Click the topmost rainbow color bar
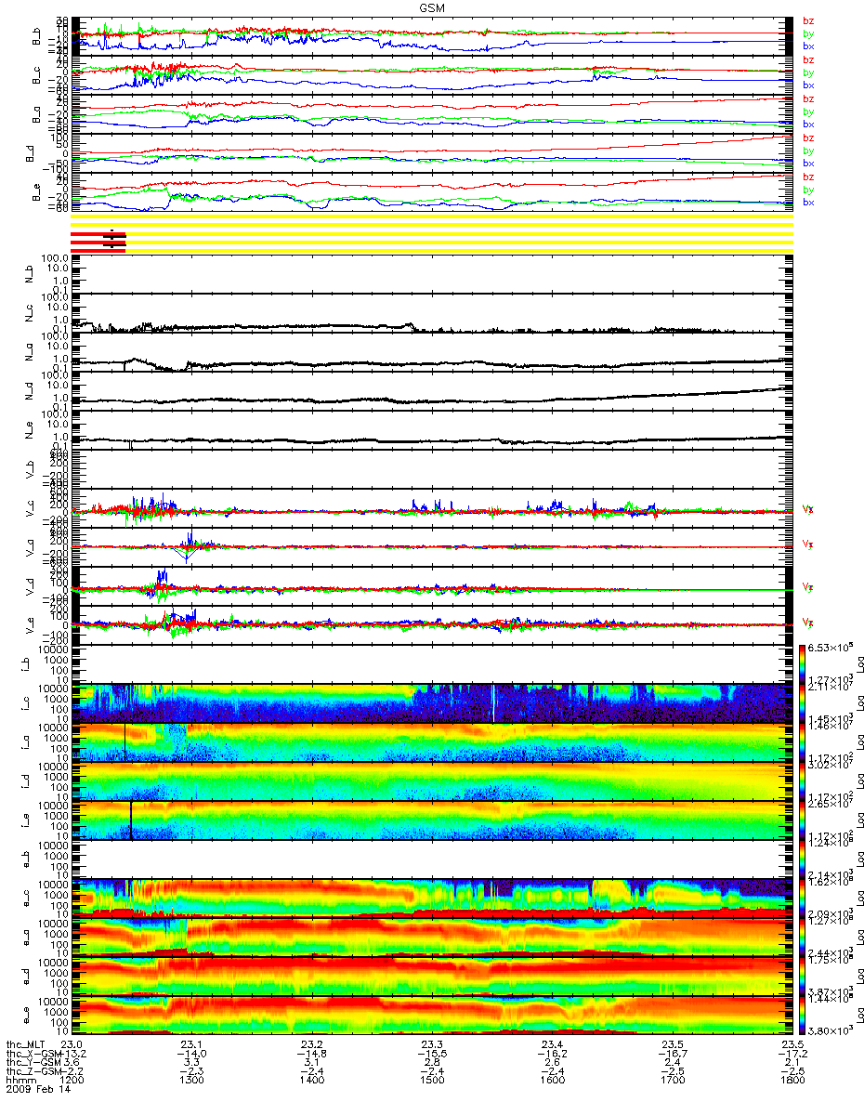Screen dimensions: 864x1115 pos(803,663)
